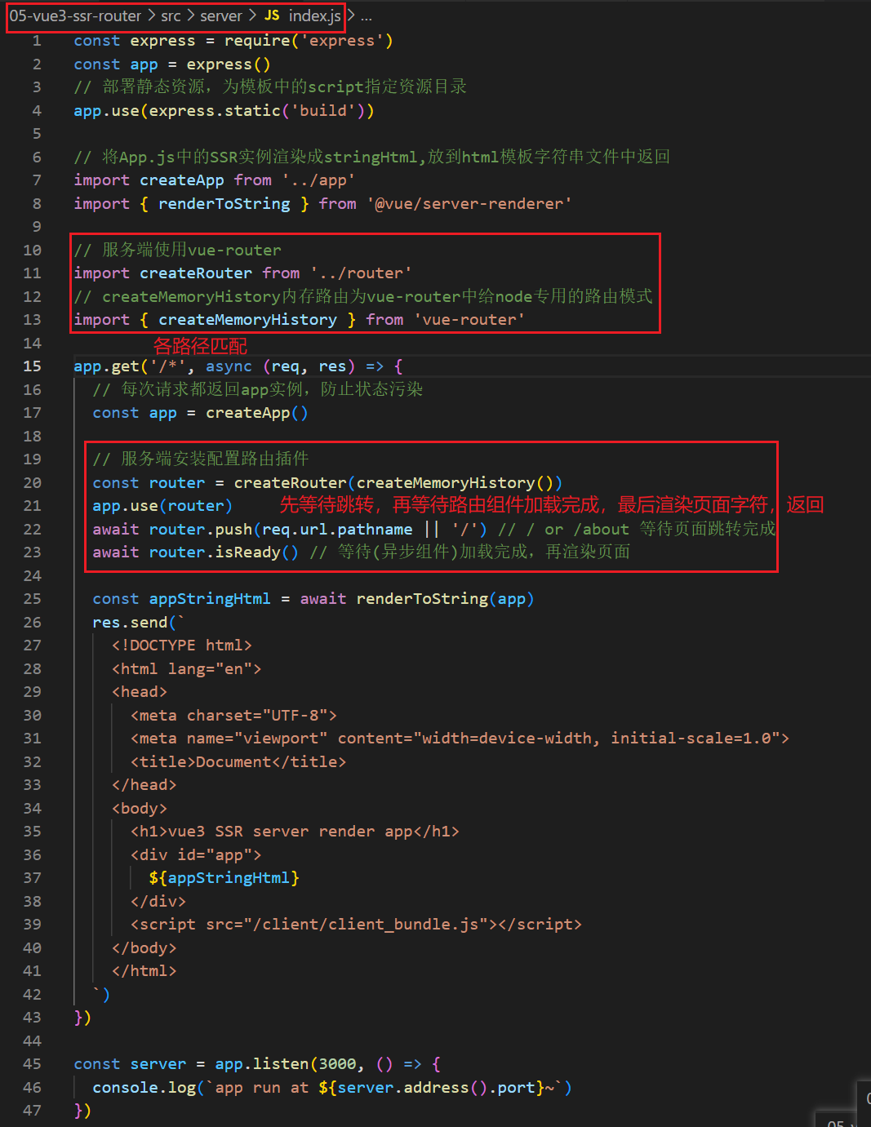Click the '../router' import path

coord(361,273)
